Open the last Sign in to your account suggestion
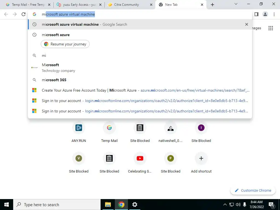 click(140, 111)
